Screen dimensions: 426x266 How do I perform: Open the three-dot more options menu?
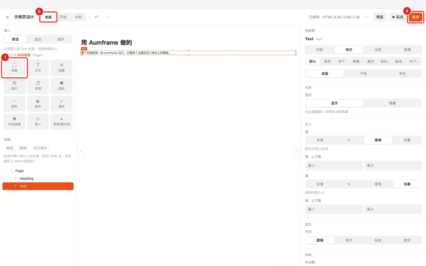[x=367, y=17]
